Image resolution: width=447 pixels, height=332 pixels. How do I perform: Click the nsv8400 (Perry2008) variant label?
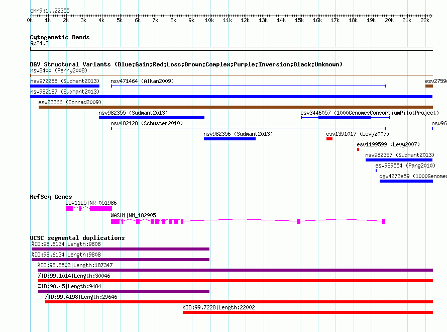pyautogui.click(x=59, y=70)
